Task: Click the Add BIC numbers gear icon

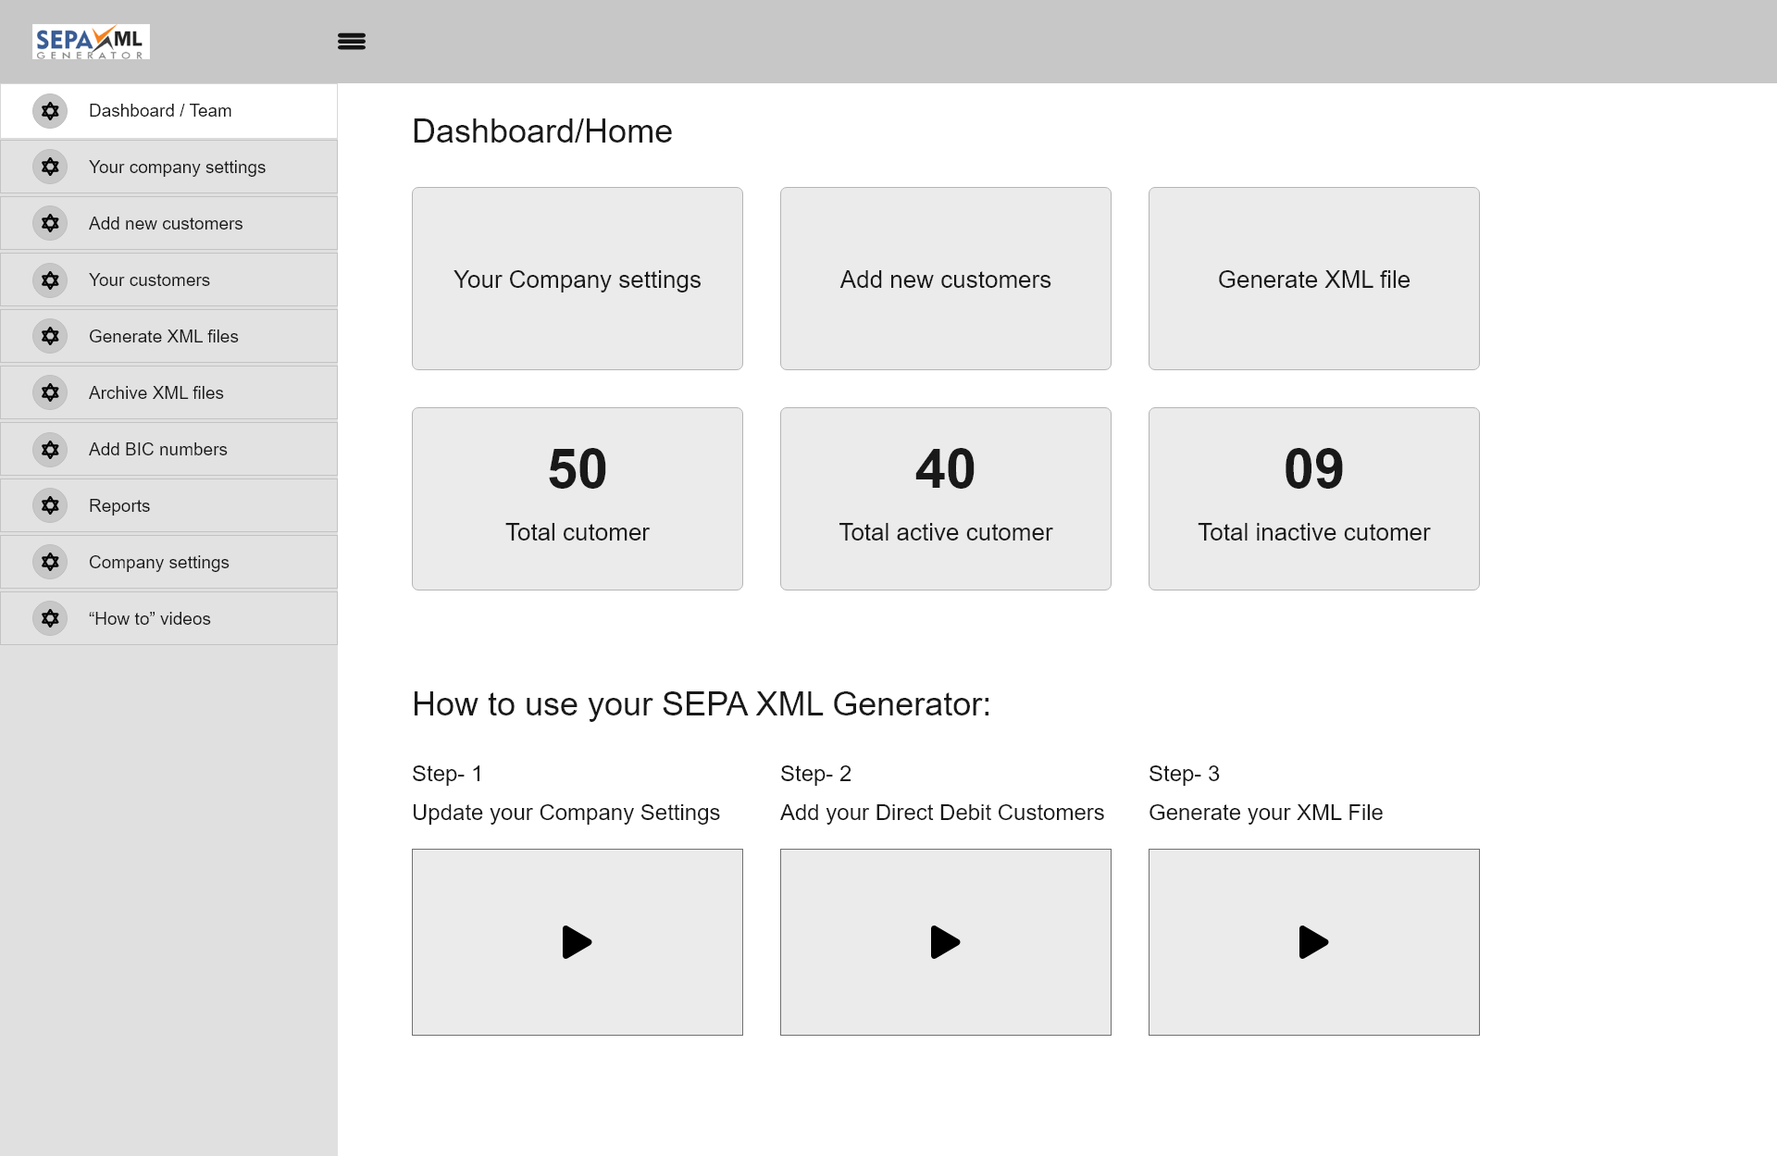Action: pyautogui.click(x=52, y=449)
